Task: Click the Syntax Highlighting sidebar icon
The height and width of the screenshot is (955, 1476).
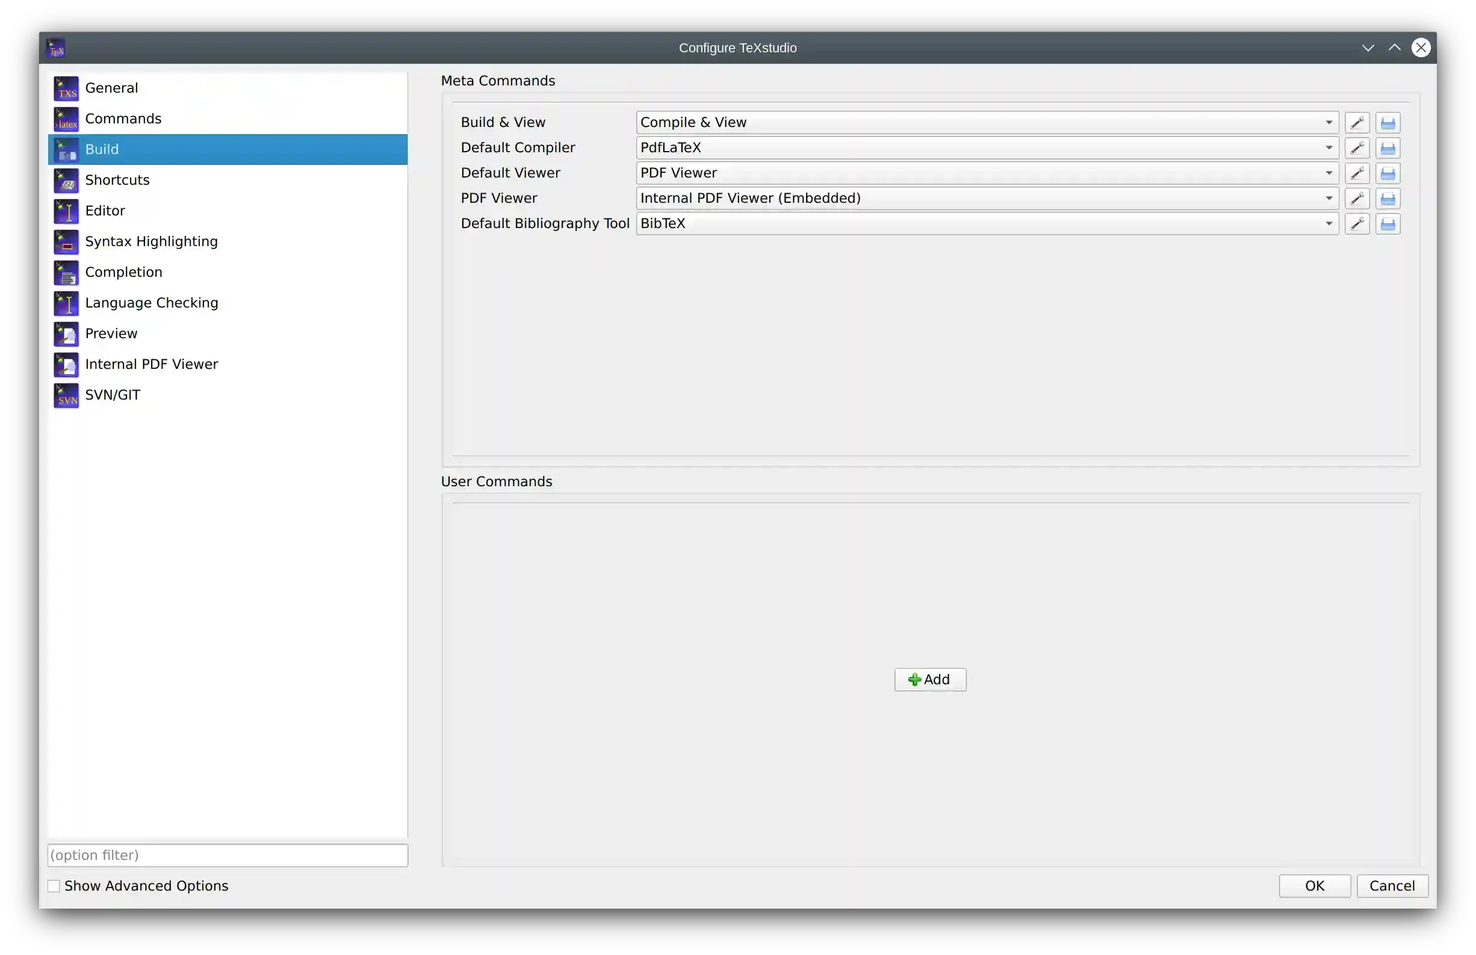Action: (x=66, y=241)
